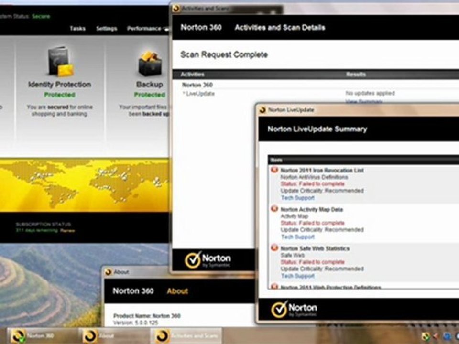The width and height of the screenshot is (459, 344).
Task: Click Product Name Norton 360 text
Action: coord(147,316)
